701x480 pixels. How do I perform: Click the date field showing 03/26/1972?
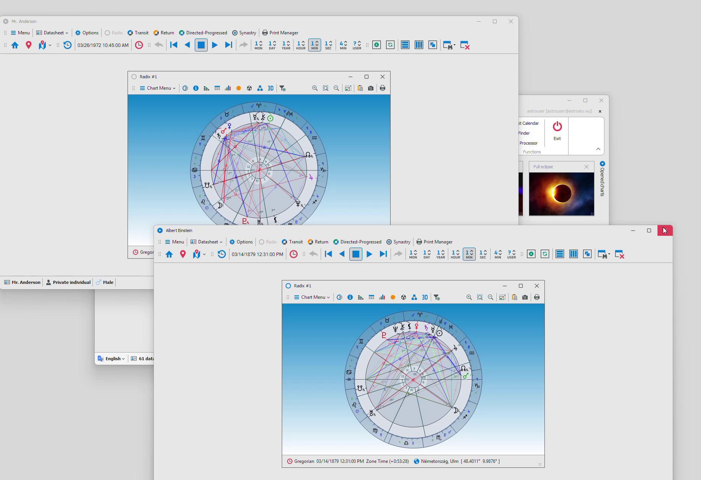pos(103,45)
